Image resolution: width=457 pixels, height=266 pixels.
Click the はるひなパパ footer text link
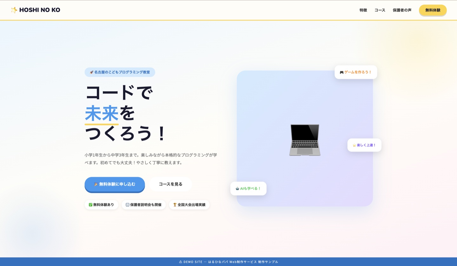point(218,262)
